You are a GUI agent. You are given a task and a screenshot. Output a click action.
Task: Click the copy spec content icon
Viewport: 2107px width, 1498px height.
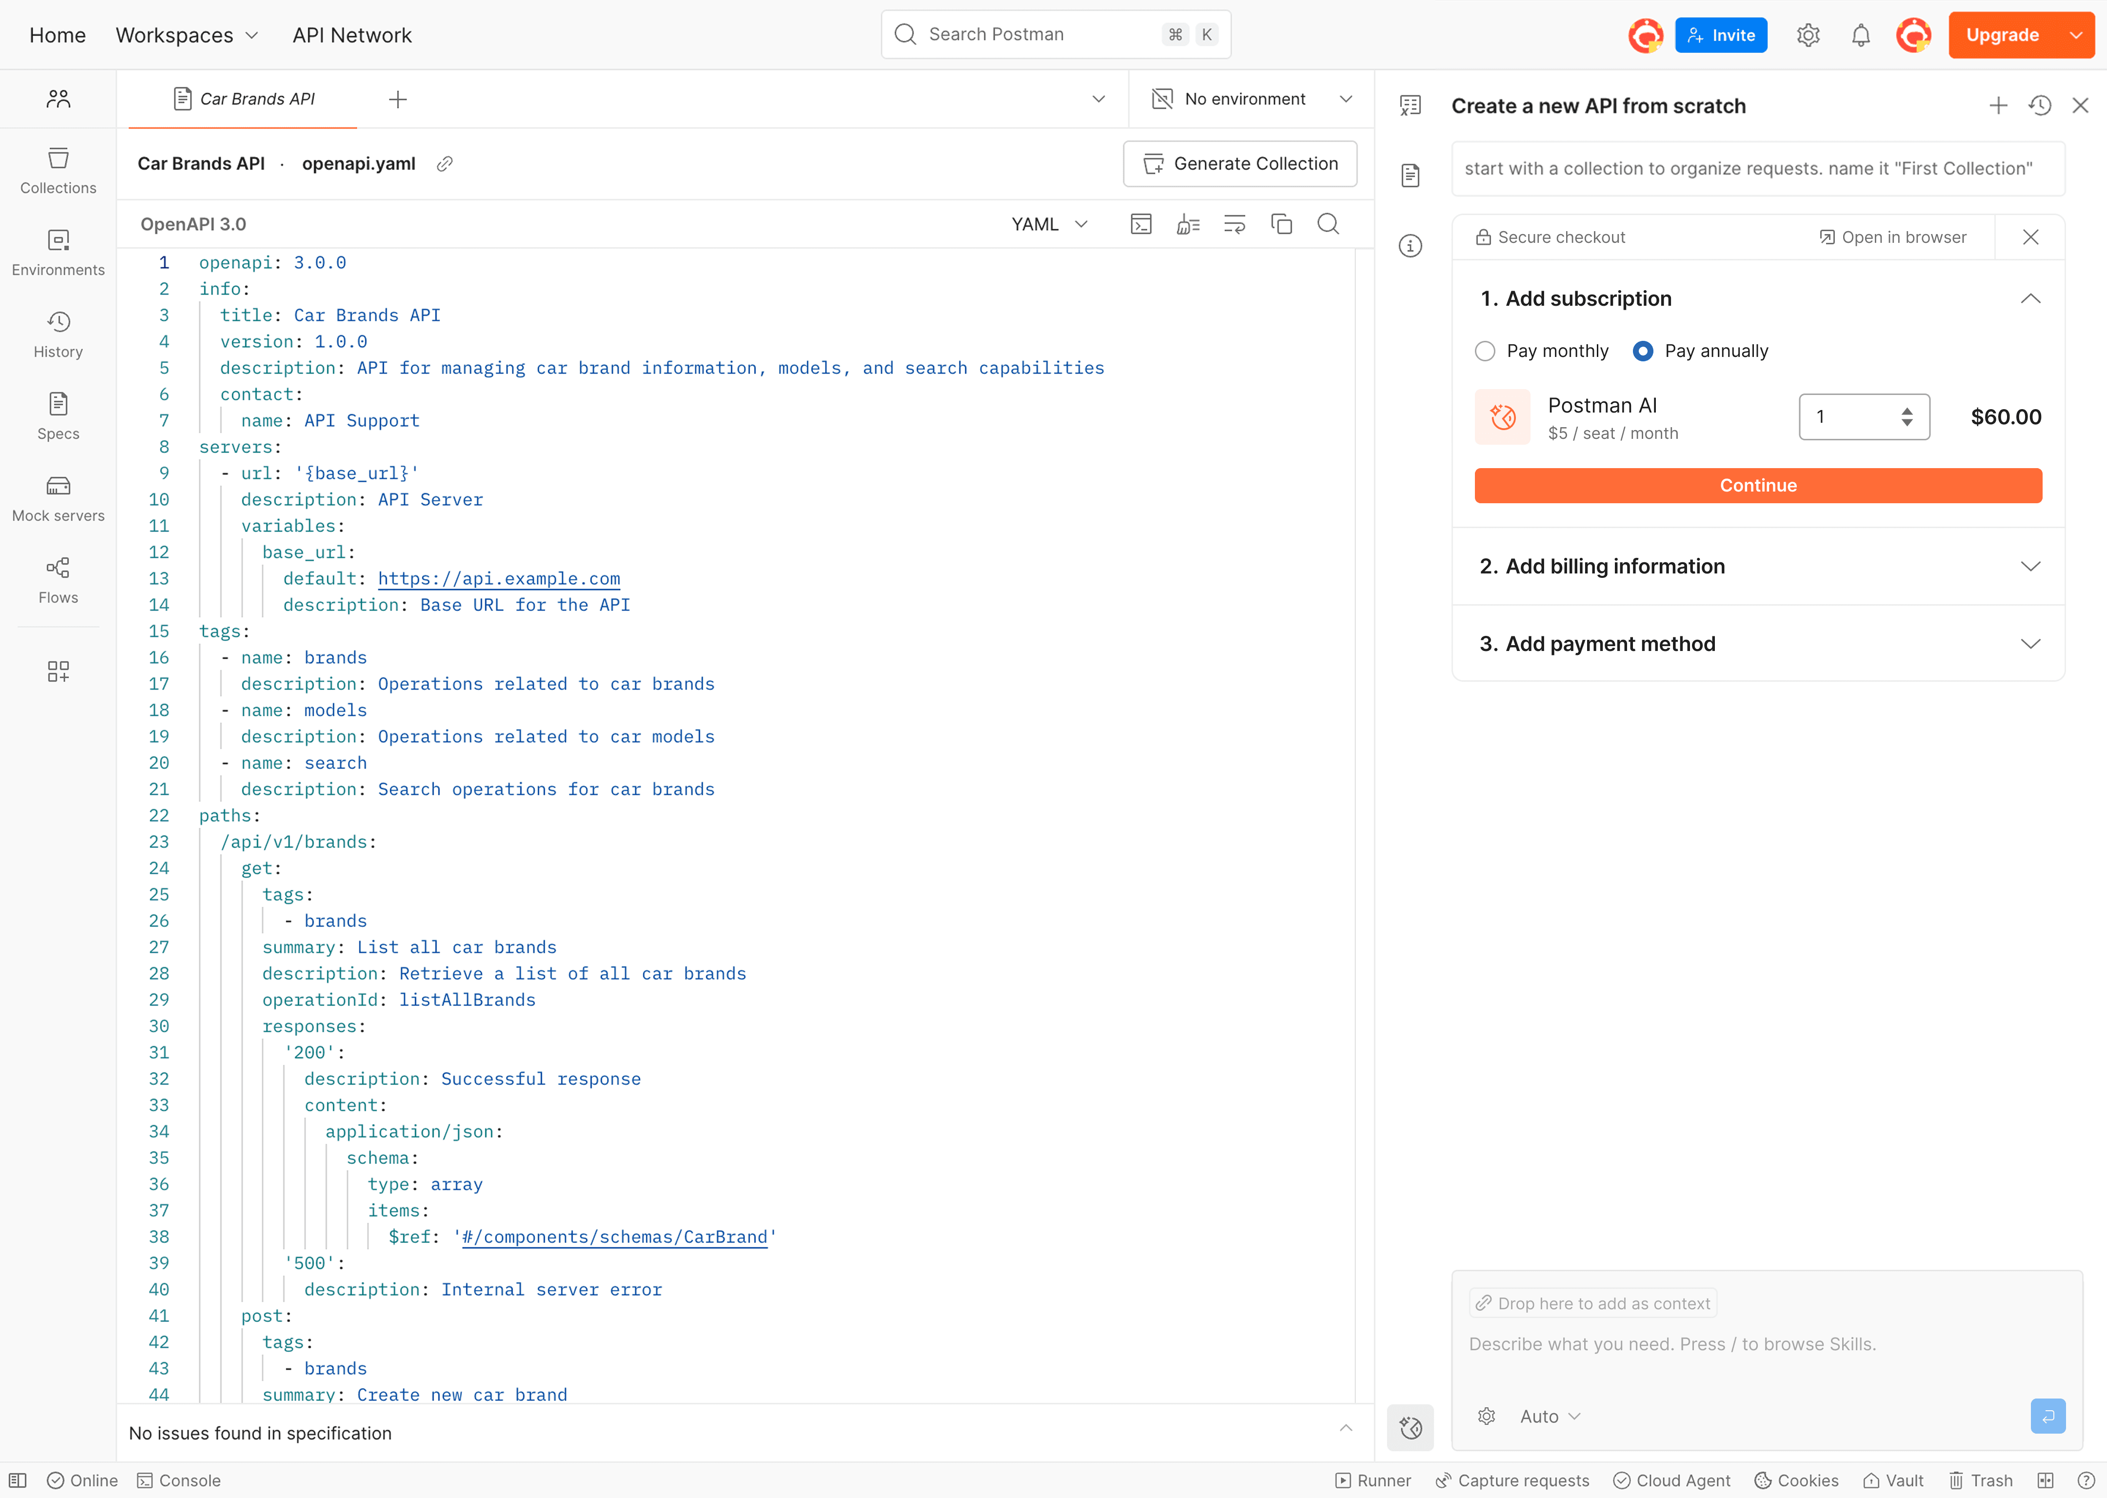pyautogui.click(x=1281, y=224)
